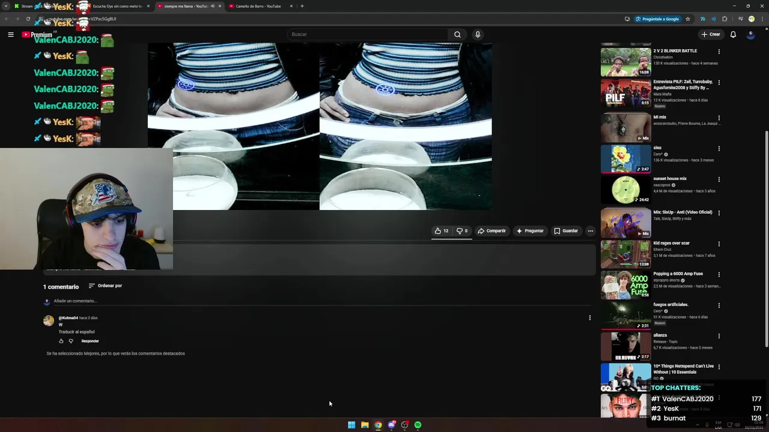Click Preguntar button
Screen dimensions: 769x432
[x=529, y=230]
